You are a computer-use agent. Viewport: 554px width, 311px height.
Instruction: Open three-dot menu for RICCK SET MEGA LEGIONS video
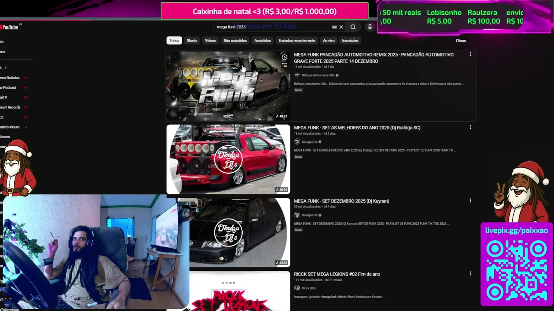coord(470,273)
